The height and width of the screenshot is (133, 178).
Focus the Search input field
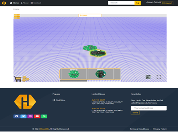[121, 3]
